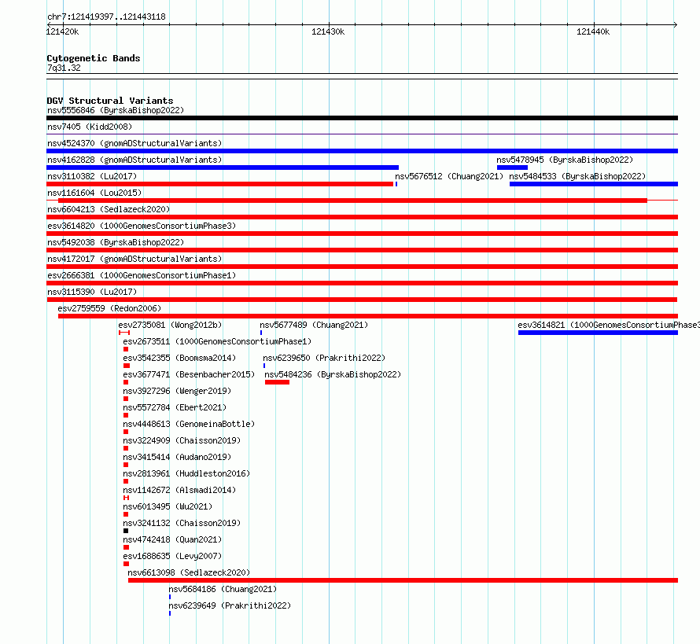Open the nsv5478945 (ByrskaBishop2022) label
Image resolution: width=700 pixels, height=644 pixels.
(x=565, y=160)
